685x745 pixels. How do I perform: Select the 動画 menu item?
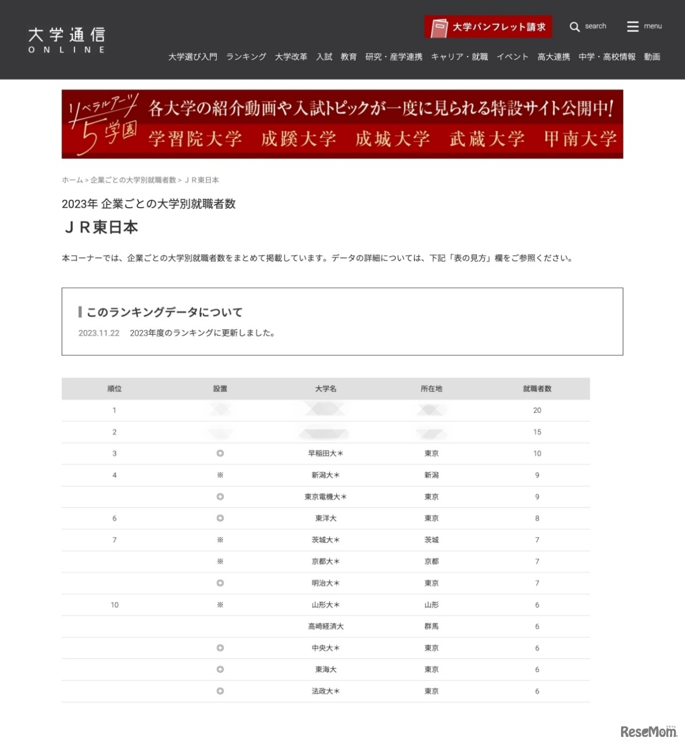pyautogui.click(x=652, y=57)
